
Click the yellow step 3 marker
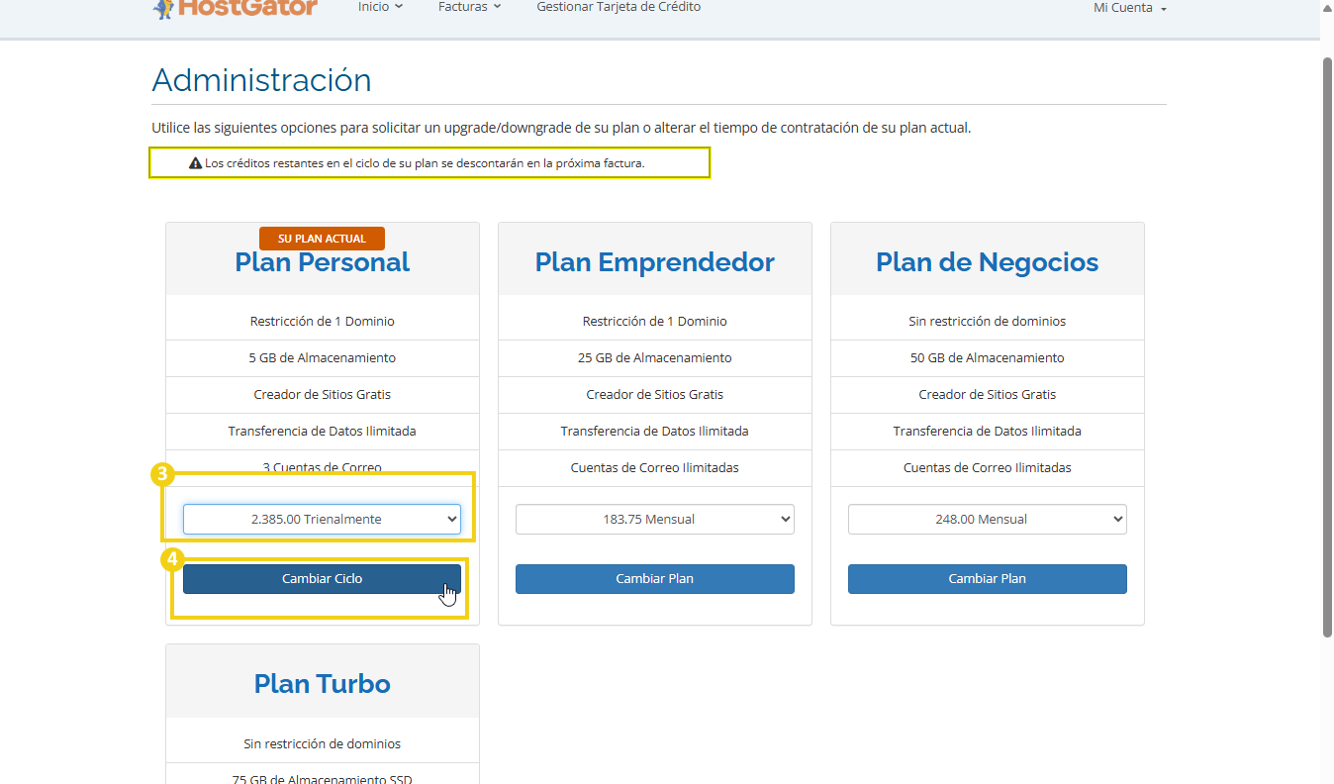point(162,475)
